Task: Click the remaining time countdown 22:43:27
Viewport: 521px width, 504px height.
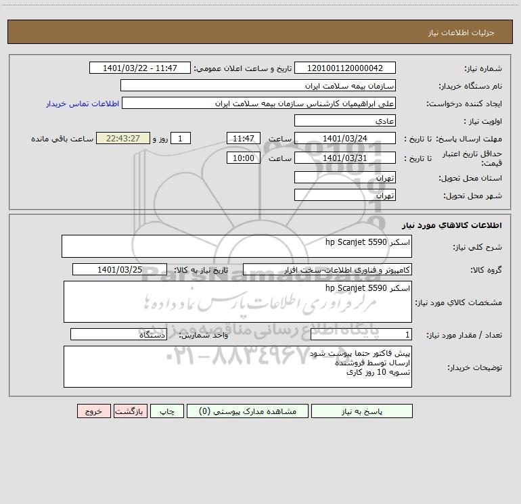Action: pos(123,138)
